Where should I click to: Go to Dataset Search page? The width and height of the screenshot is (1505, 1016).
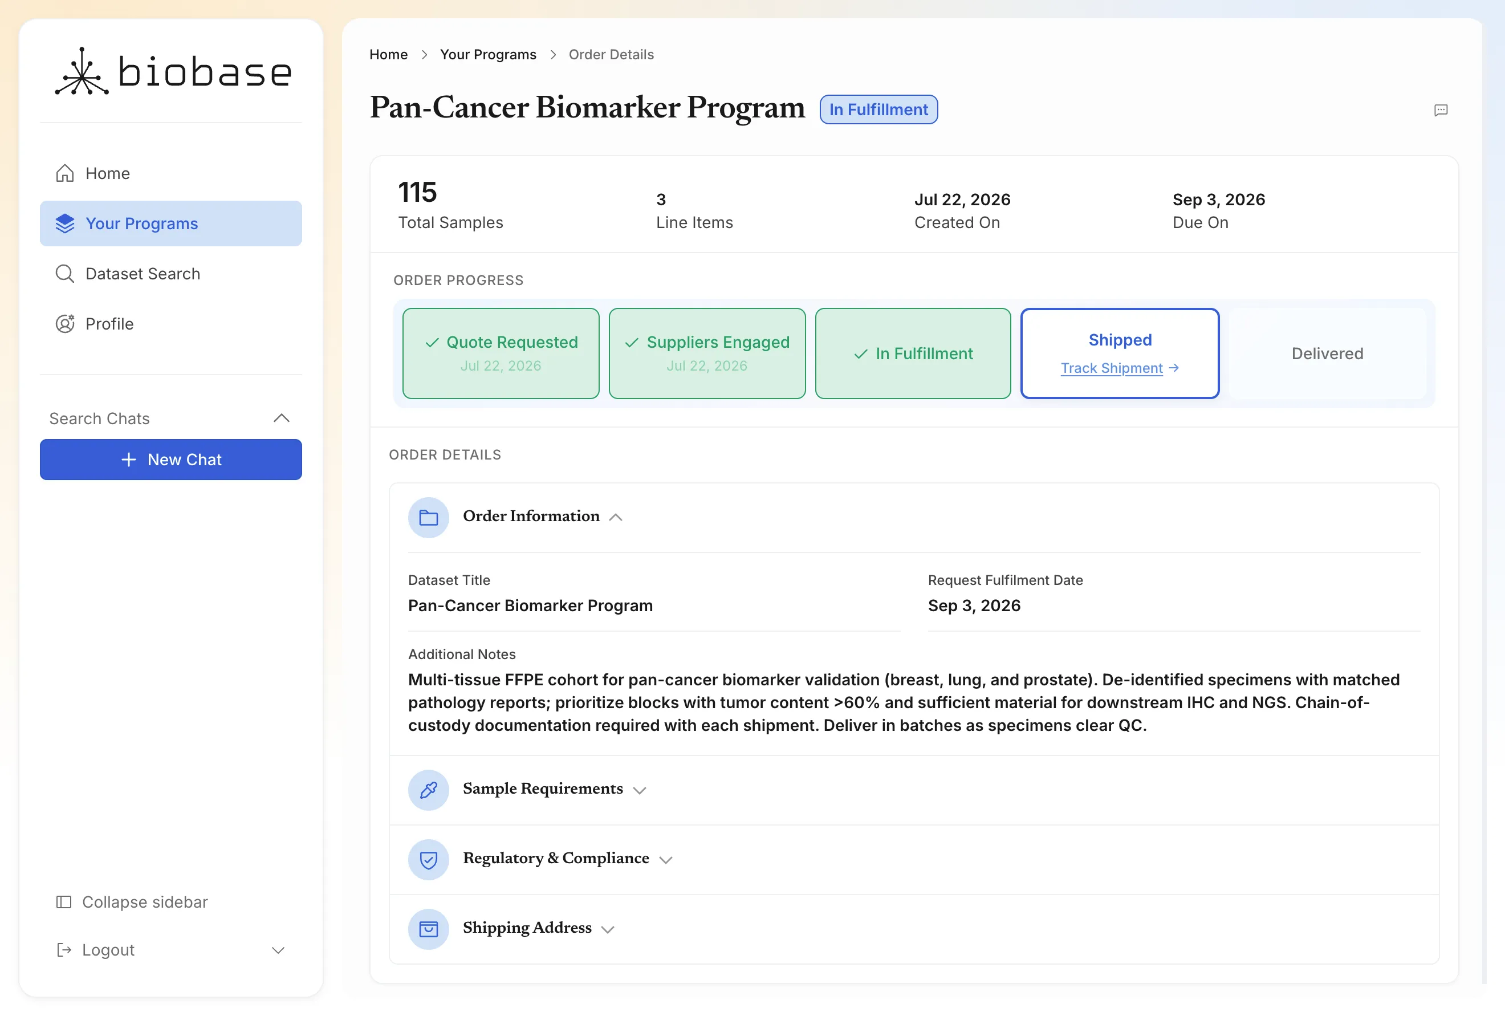(171, 274)
